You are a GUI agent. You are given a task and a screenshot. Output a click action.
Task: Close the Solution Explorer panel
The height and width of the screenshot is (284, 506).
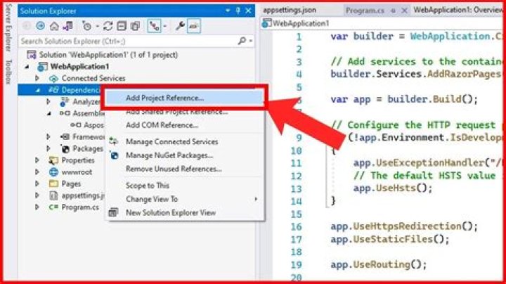(x=248, y=11)
